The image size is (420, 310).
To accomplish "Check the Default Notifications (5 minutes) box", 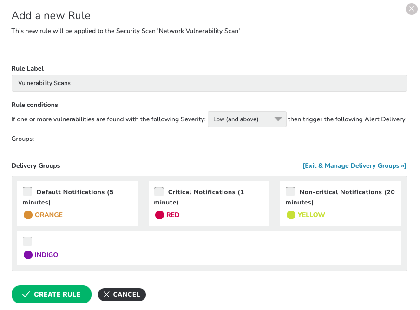I will [27, 191].
